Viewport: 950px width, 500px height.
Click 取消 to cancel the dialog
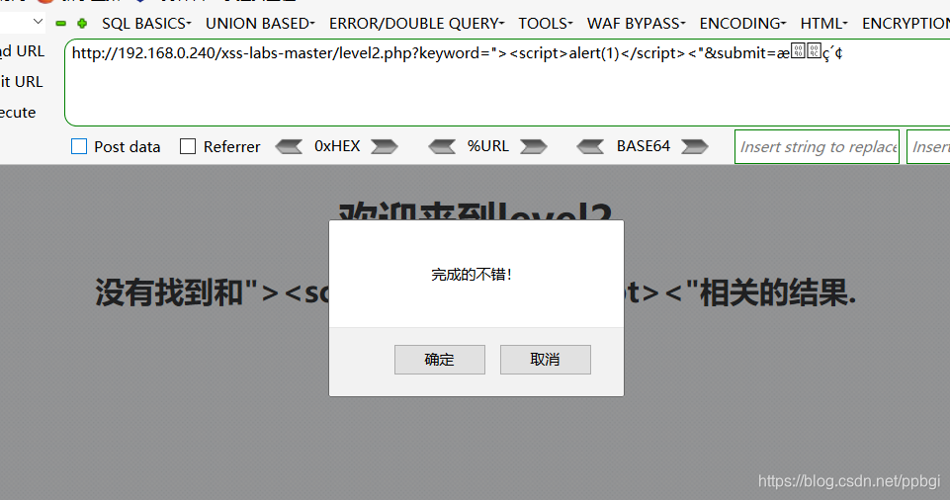click(x=546, y=360)
